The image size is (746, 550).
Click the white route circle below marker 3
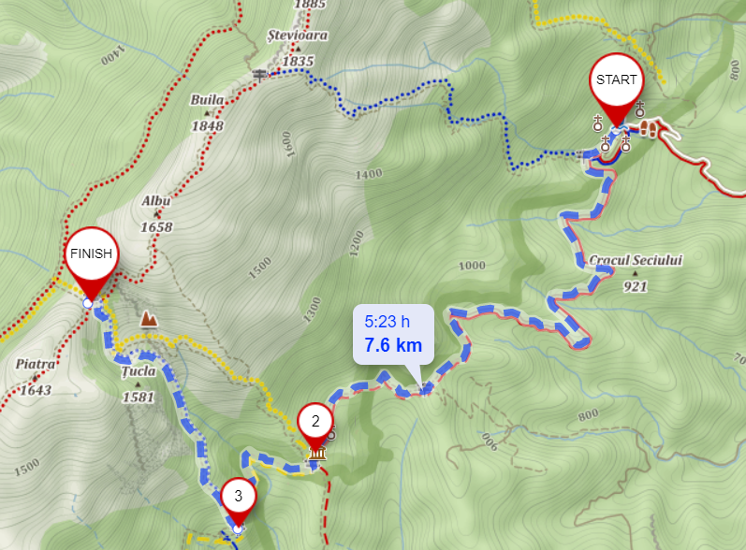[x=238, y=528]
